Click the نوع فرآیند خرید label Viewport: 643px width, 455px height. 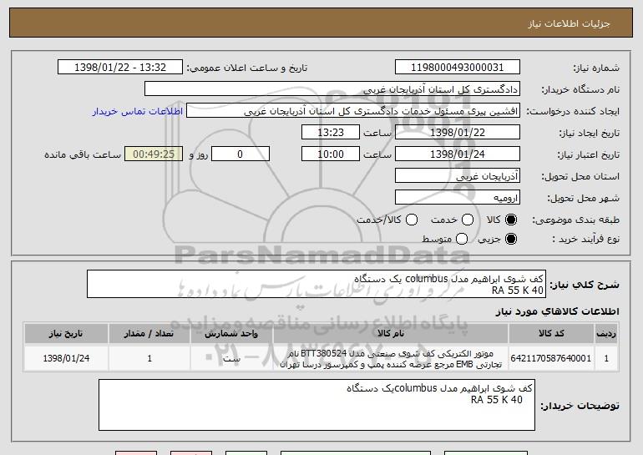586,239
